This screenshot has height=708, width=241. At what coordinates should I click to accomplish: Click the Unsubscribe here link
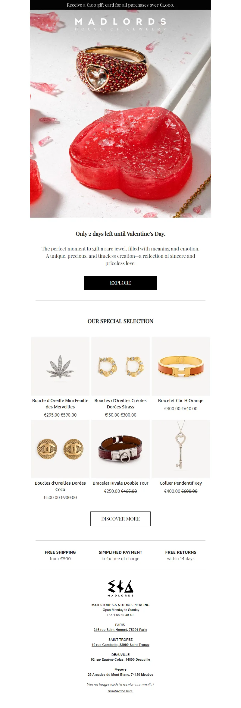tap(120, 691)
